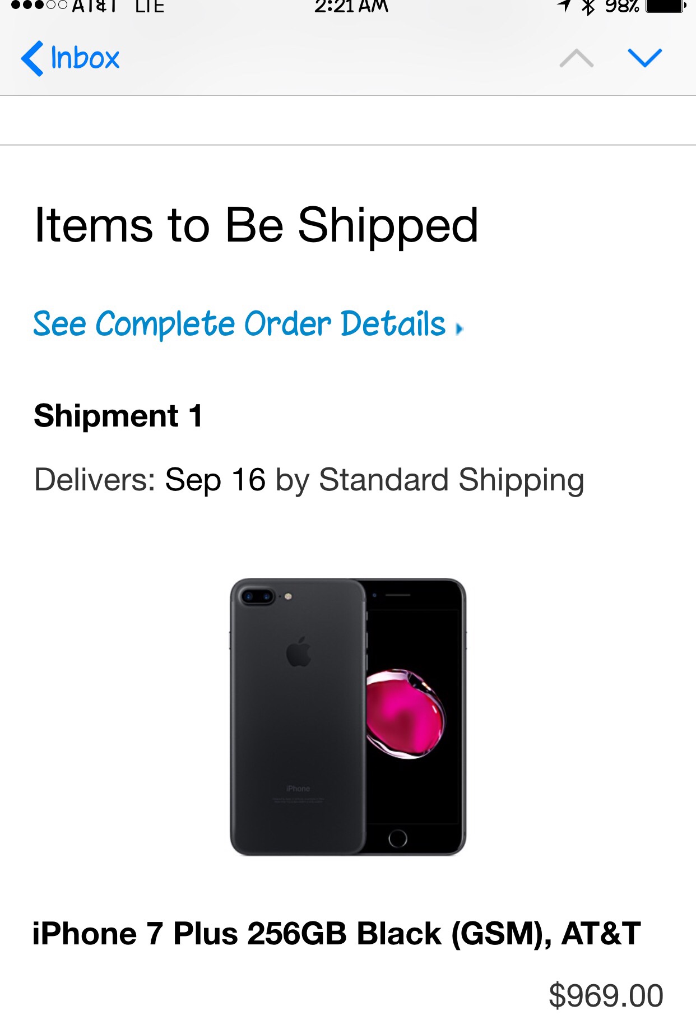Tap the Sep 16 delivery date

(215, 480)
